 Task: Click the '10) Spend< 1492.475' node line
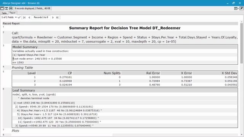point(58,118)
